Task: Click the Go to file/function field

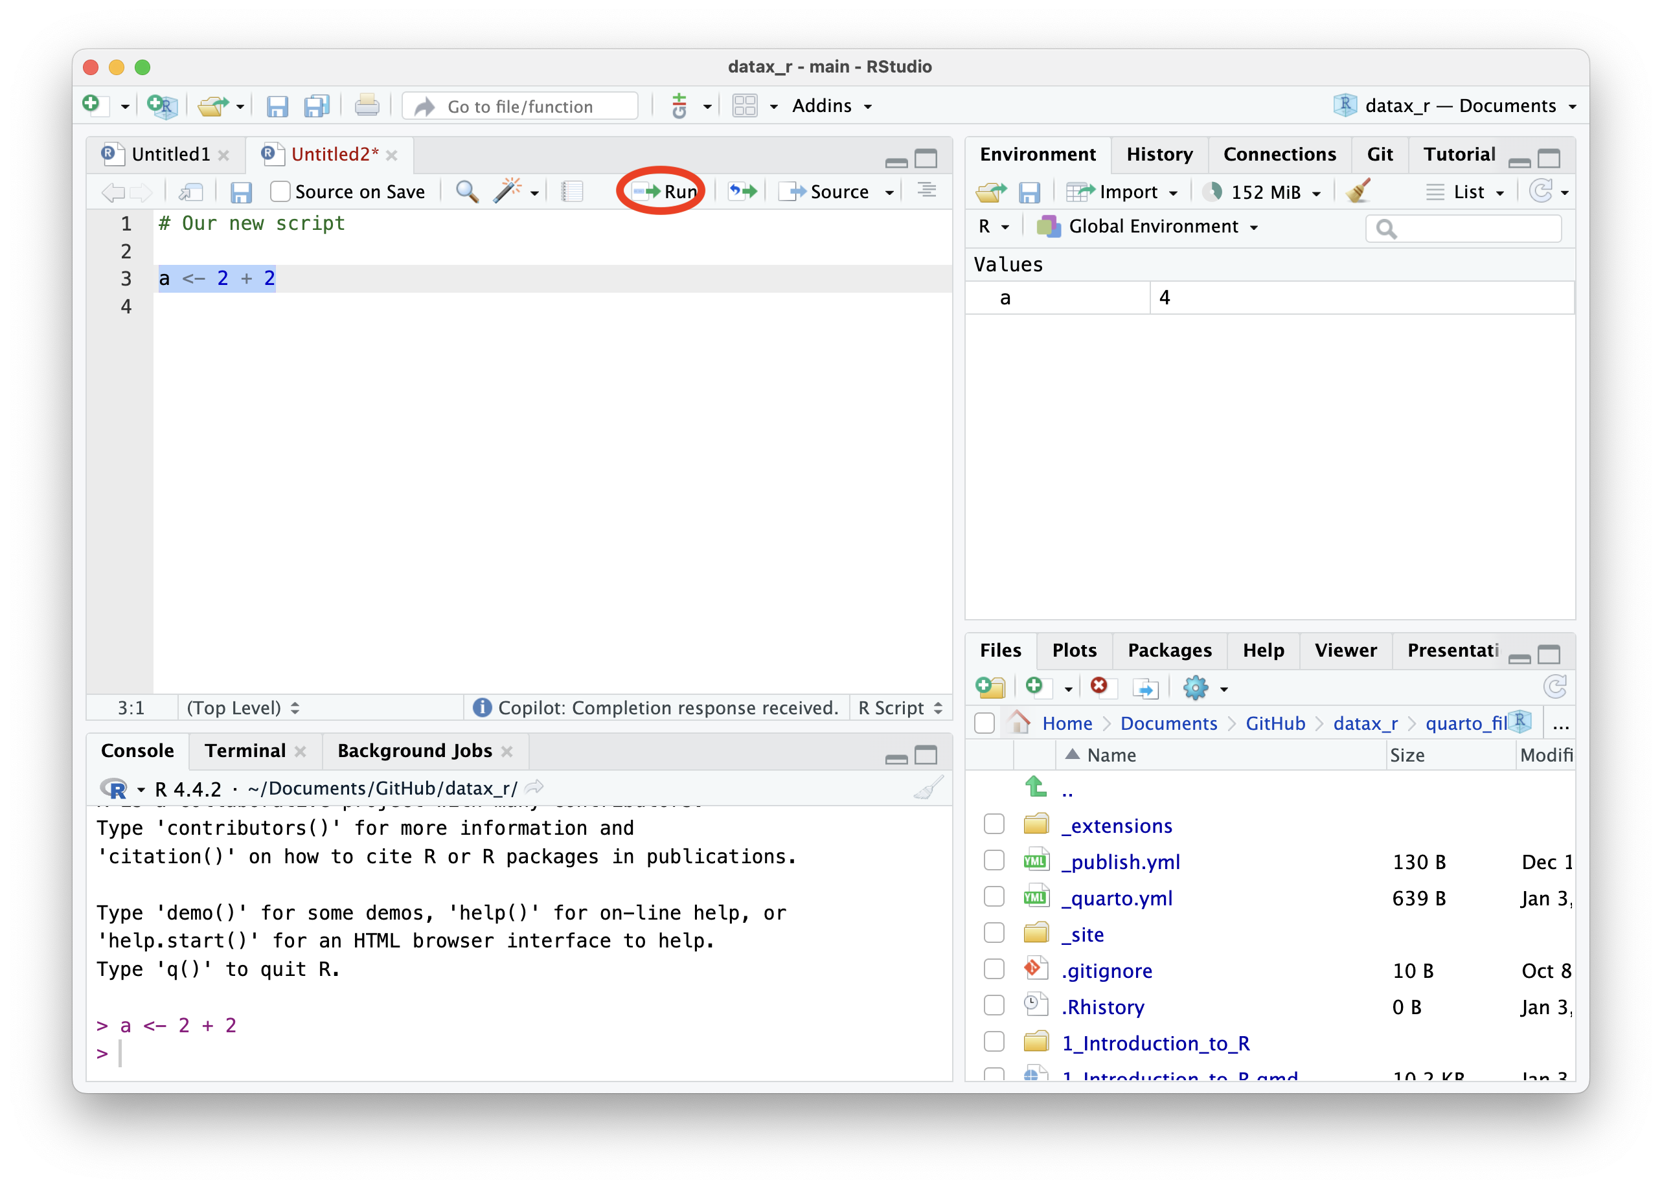Action: tap(520, 107)
